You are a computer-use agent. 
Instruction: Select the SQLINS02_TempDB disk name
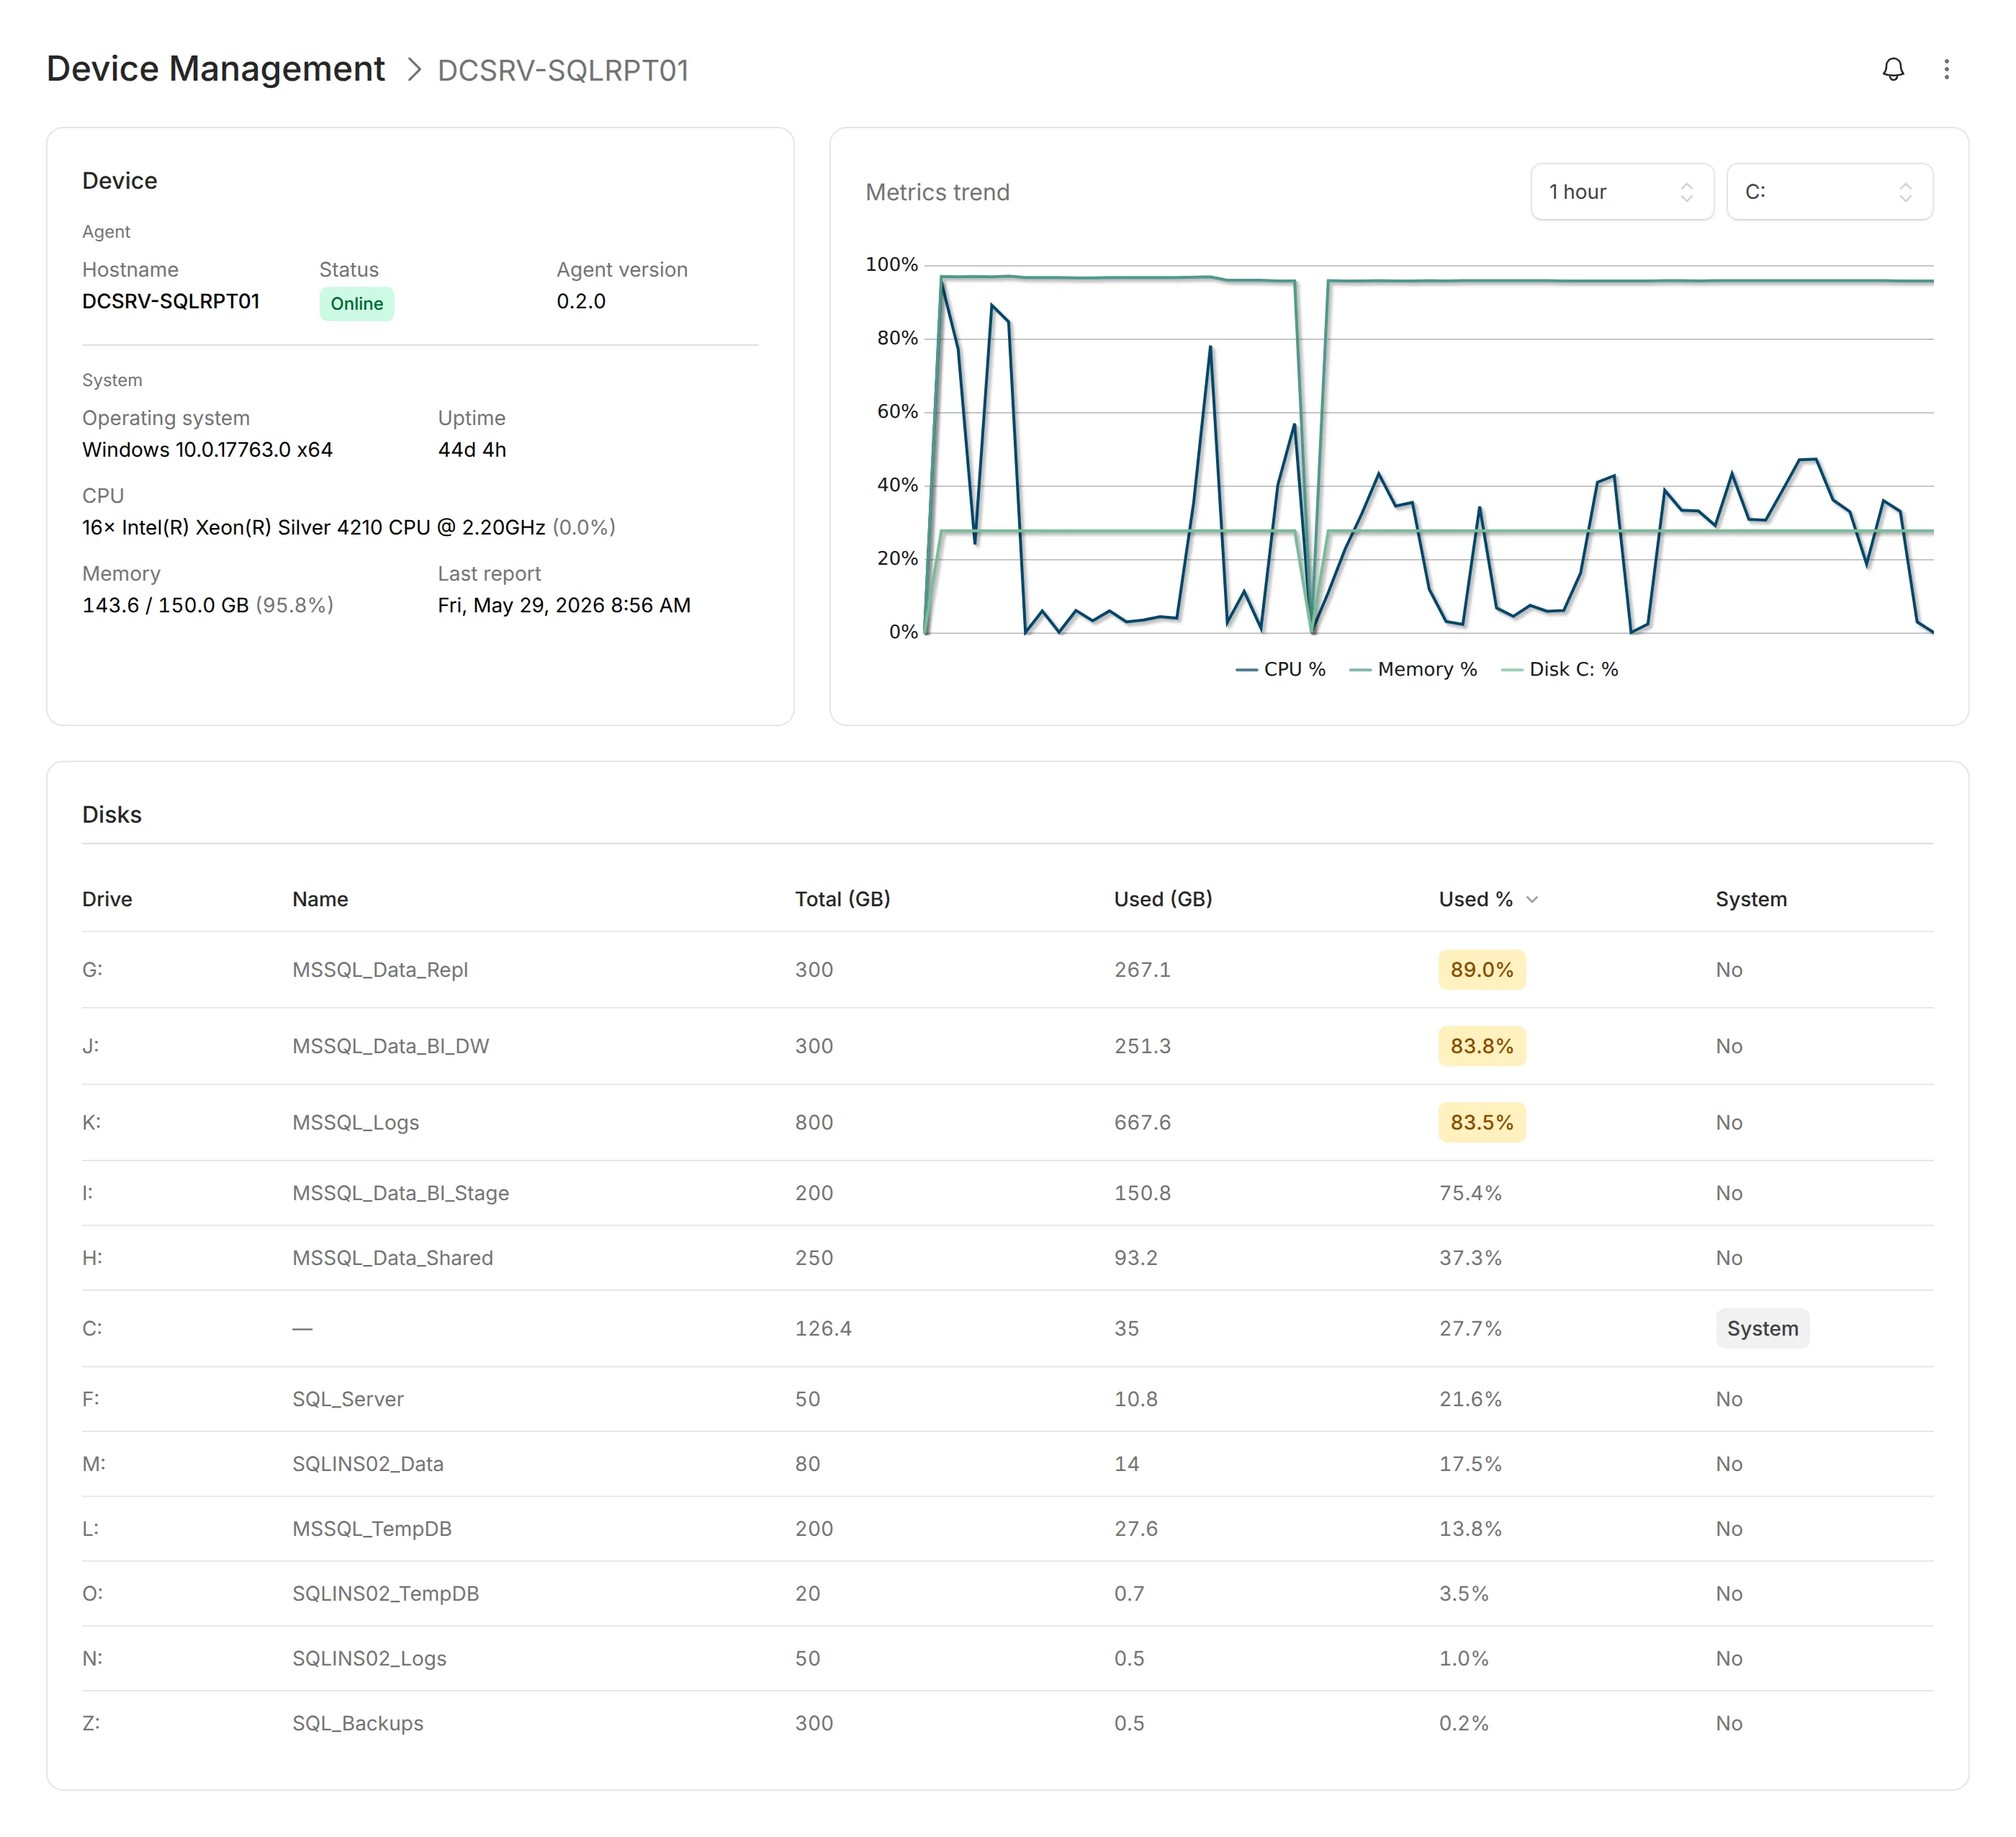click(x=386, y=1594)
